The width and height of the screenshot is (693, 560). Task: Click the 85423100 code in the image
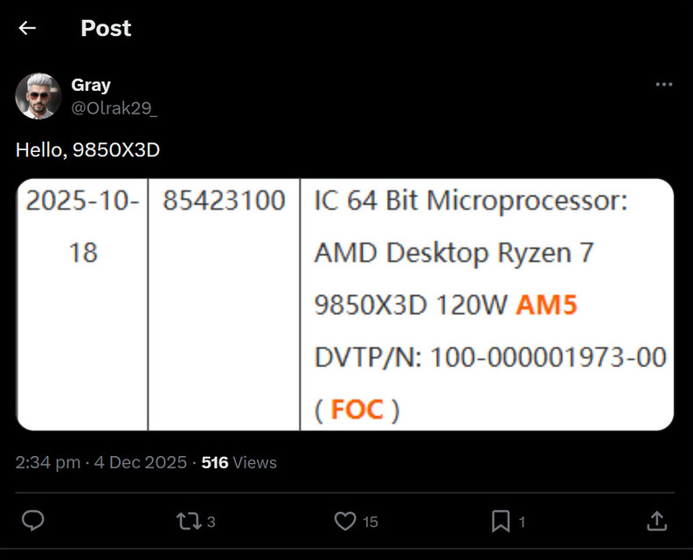click(225, 201)
